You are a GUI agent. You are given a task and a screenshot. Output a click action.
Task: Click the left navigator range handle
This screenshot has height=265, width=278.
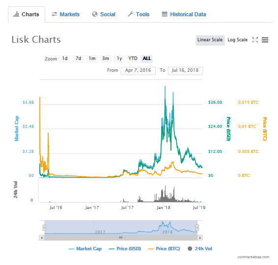click(45, 227)
